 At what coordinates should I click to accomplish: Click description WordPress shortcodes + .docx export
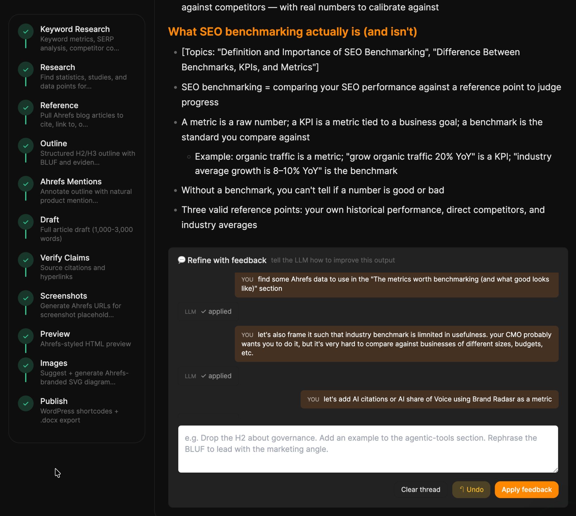(x=79, y=416)
